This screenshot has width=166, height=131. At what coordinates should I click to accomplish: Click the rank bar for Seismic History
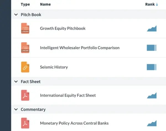coord(152,67)
